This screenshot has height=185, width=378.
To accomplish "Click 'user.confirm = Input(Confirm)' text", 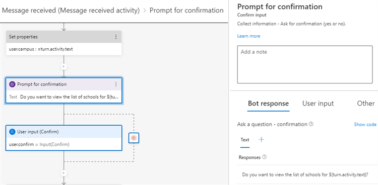I will [x=39, y=144].
